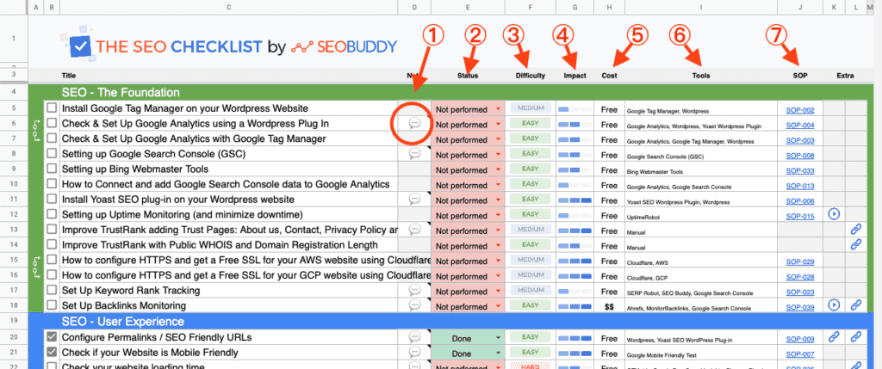Click chain link icon on Backlinks Monitoring row

click(x=855, y=305)
